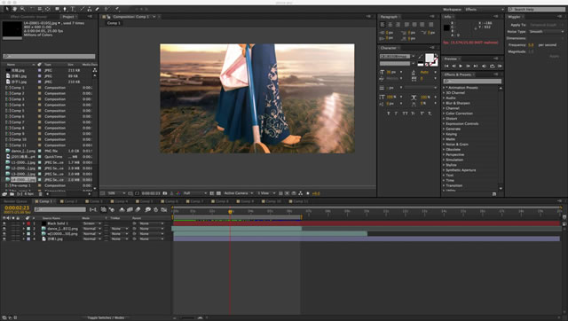Open the Active Camera dropdown

239,193
